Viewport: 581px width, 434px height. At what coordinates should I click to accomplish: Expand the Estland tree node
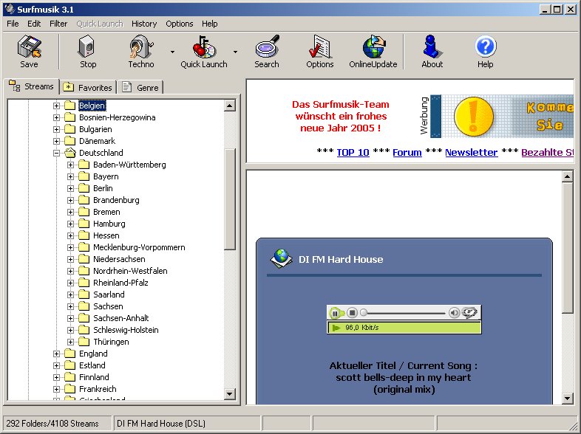(56, 365)
